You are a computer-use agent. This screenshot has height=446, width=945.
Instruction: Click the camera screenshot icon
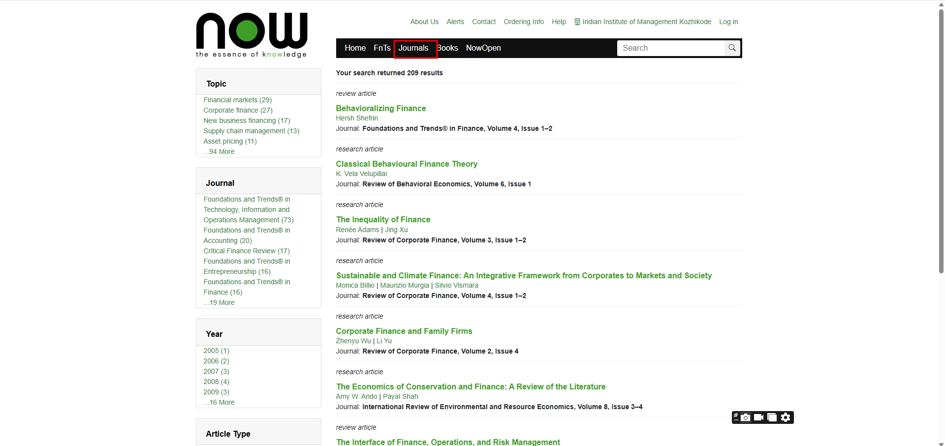[746, 417]
